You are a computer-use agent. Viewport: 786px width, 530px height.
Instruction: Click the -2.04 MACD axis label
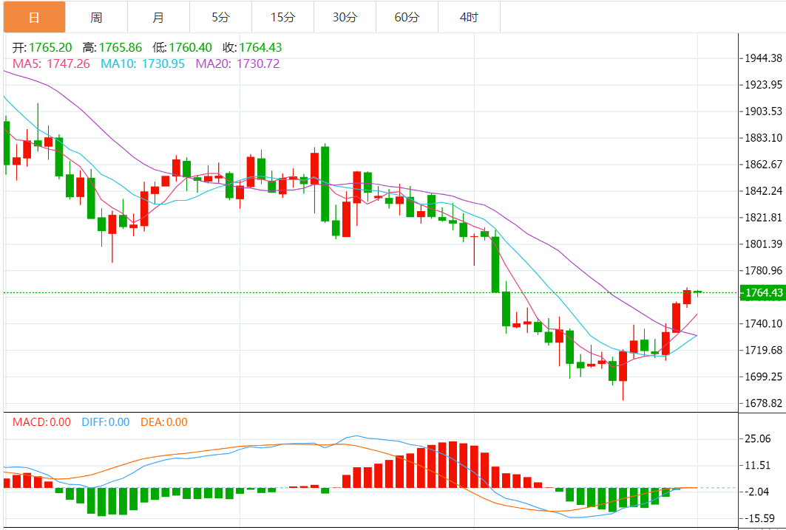click(x=757, y=492)
